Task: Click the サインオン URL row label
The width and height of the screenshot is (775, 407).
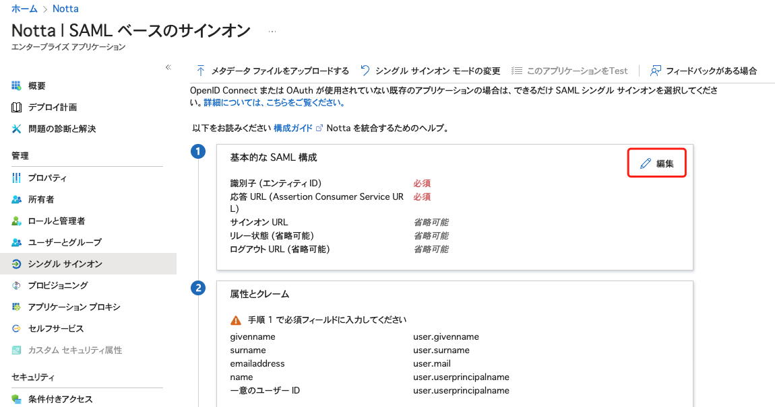Action: [x=259, y=222]
